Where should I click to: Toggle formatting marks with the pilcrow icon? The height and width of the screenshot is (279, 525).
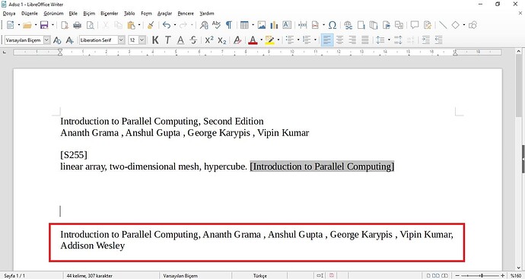229,25
